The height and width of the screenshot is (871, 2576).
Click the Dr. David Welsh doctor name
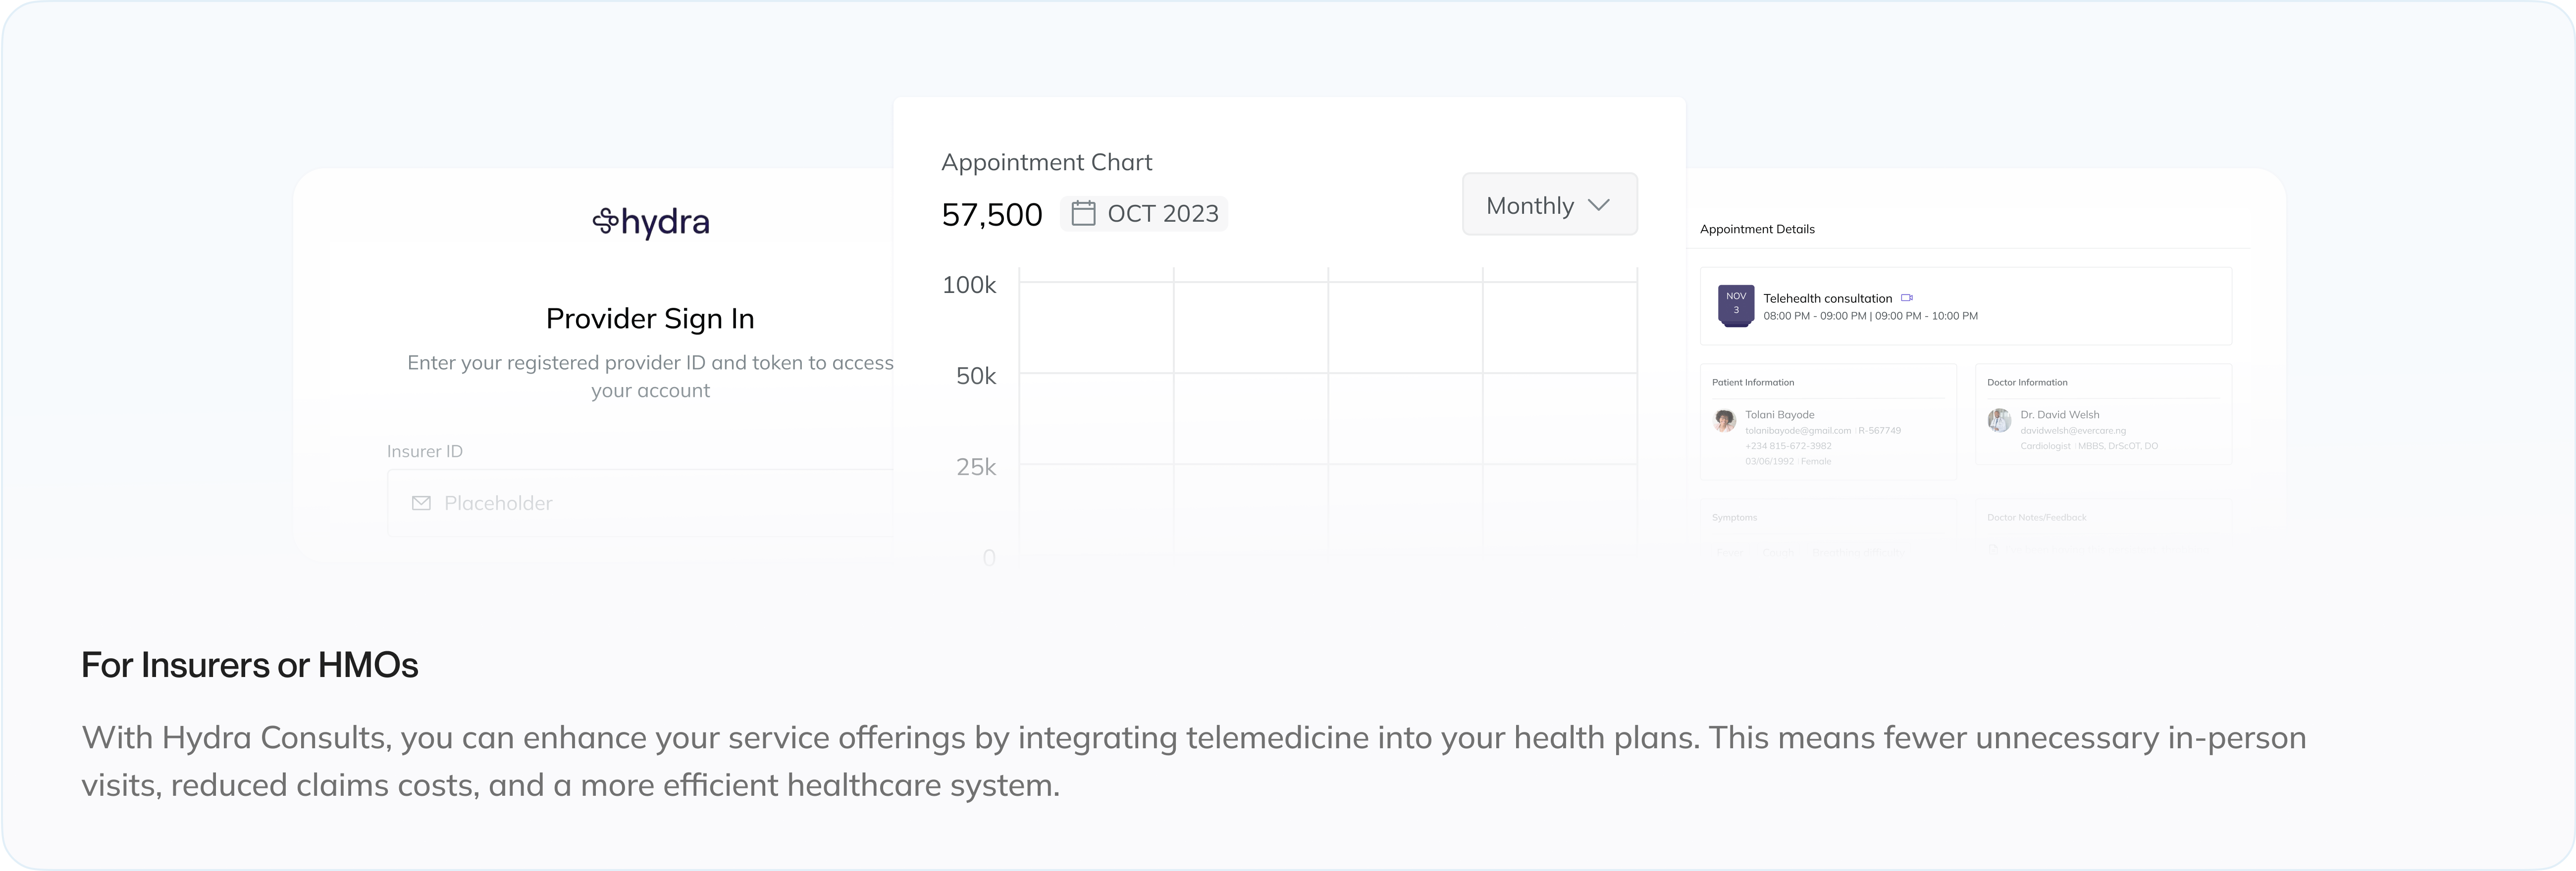pos(2059,415)
